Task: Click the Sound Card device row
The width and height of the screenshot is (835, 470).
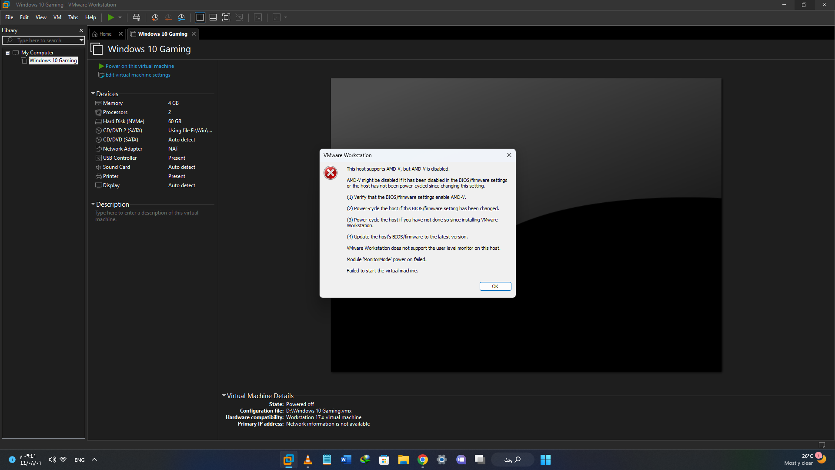Action: 154,167
